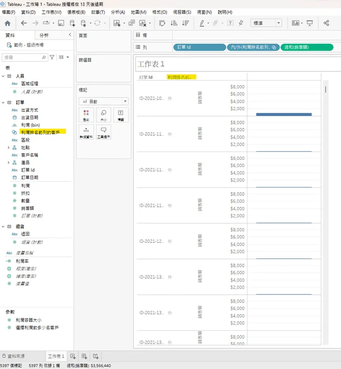Enter presentation mode monitor icon

[x=310, y=23]
